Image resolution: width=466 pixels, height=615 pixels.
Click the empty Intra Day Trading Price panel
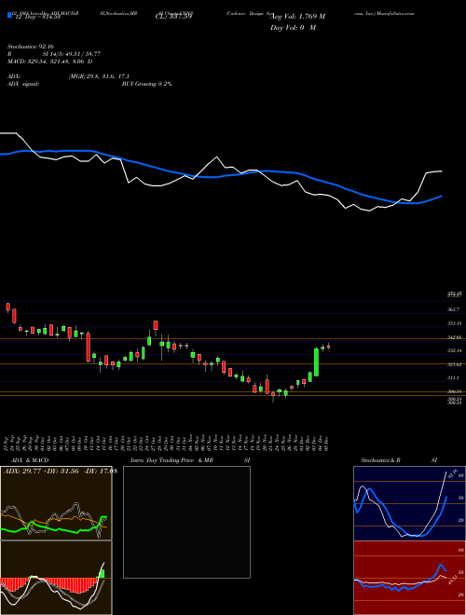tap(186, 522)
